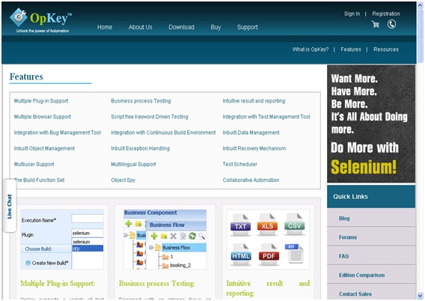Open Inbuilt Data Management link
425x301 pixels.
tap(251, 133)
